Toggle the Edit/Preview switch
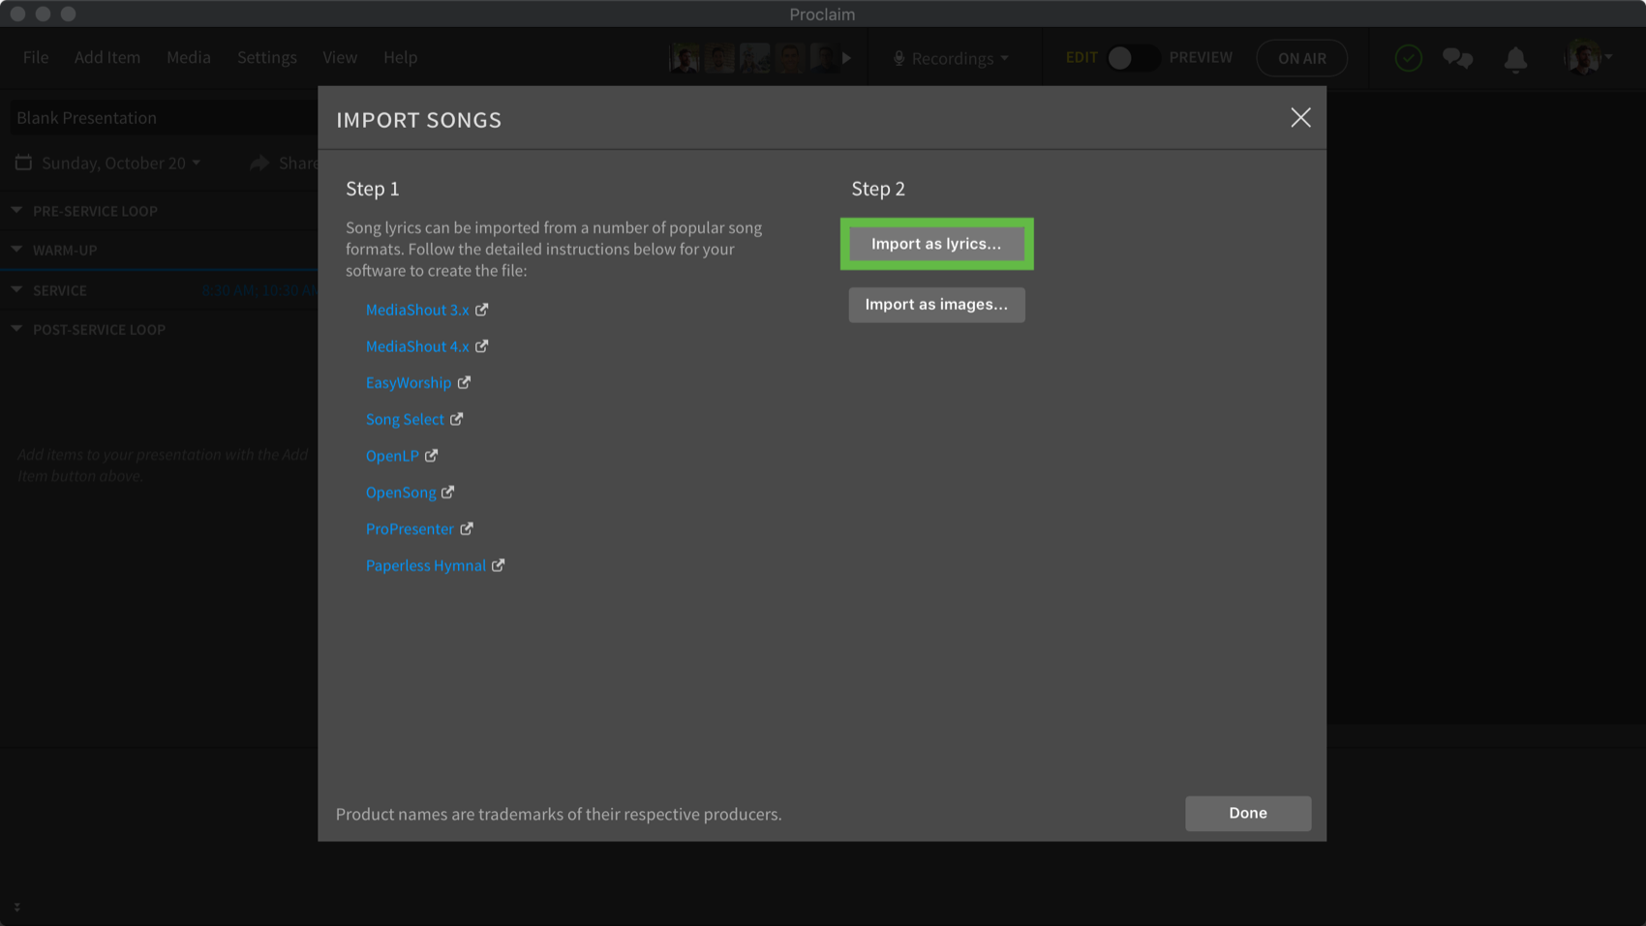Image resolution: width=1646 pixels, height=926 pixels. (x=1132, y=58)
